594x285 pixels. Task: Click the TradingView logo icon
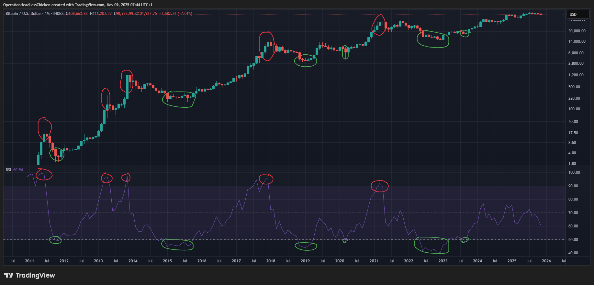click(9, 275)
